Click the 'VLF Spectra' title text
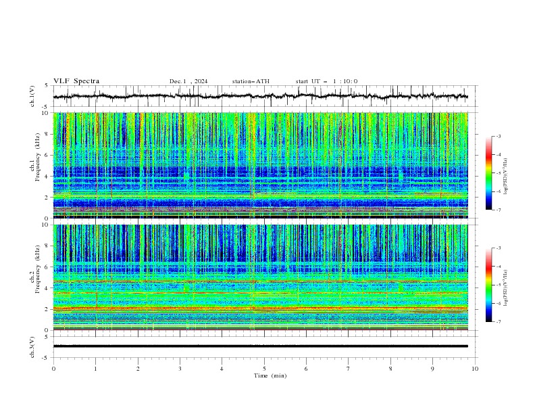 coord(76,81)
